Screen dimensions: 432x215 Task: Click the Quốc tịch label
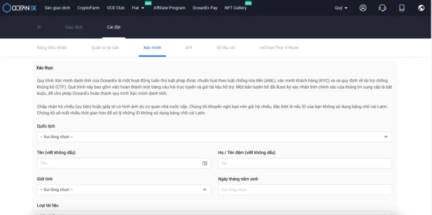pos(46,126)
